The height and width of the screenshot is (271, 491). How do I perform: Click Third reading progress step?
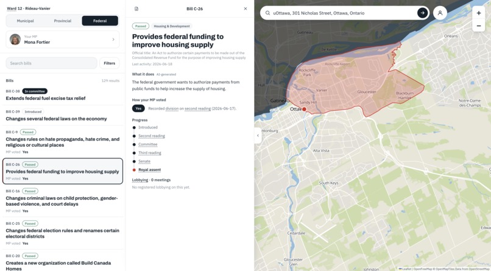click(150, 153)
